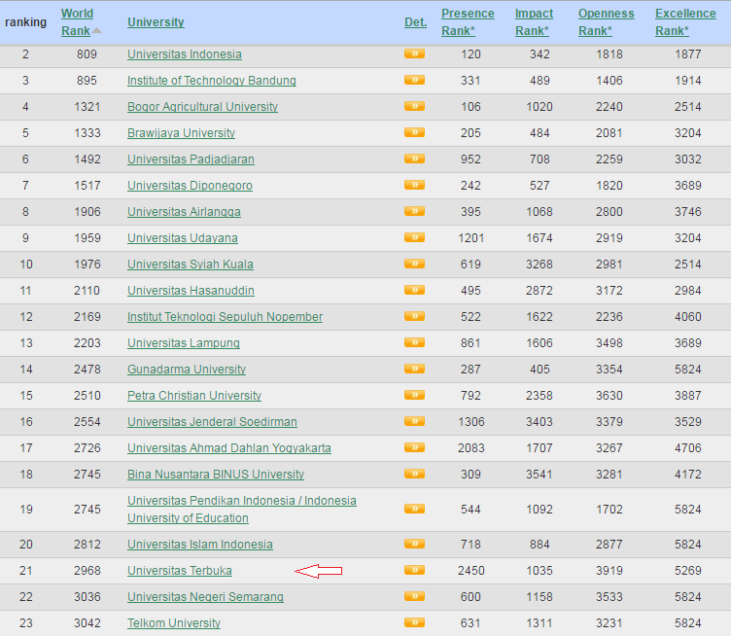
Task: Open details icon for Universitas Pendikan Indonesia
Action: [414, 509]
